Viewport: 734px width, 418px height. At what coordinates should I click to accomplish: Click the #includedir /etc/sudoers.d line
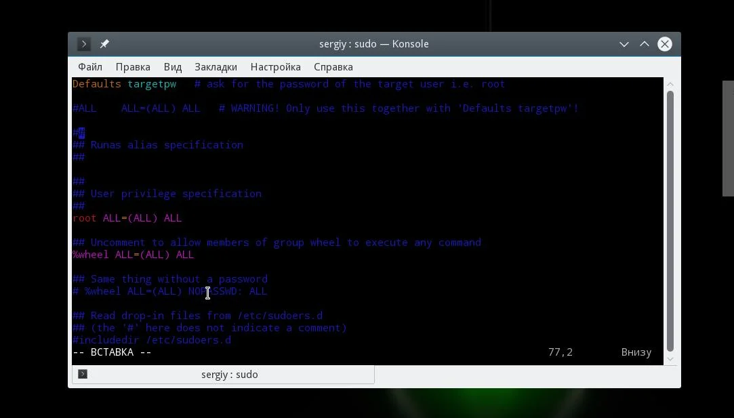152,340
